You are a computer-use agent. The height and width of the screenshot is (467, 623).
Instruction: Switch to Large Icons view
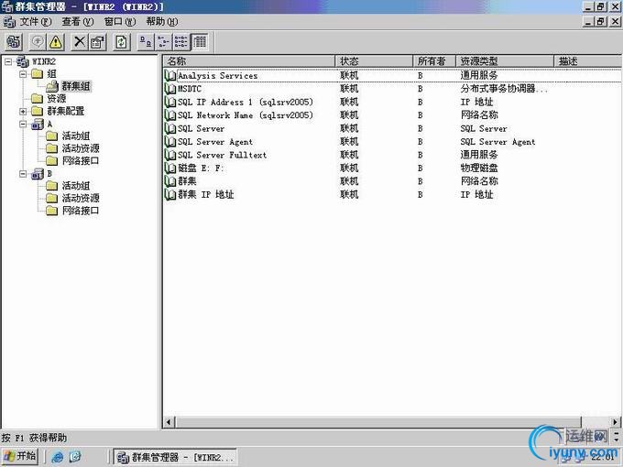pyautogui.click(x=146, y=42)
